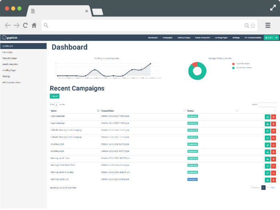The image size is (280, 210).
Task: Click the browser reload icon
Action: point(25,25)
